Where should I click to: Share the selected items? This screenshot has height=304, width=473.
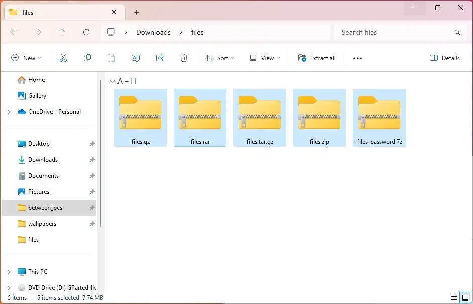160,58
